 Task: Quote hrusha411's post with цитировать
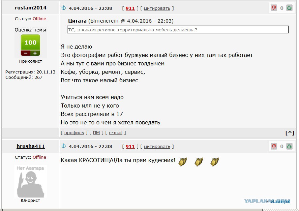tap(157, 146)
